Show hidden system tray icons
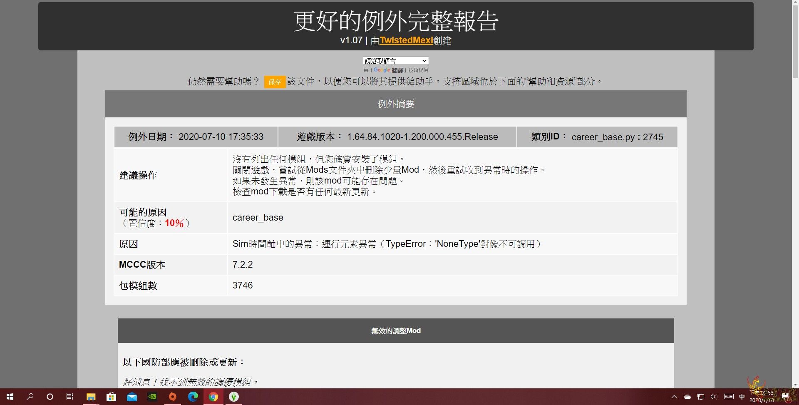The image size is (799, 405). click(x=674, y=397)
